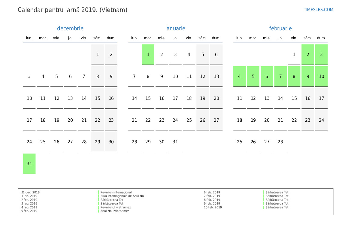This screenshot has height=248, width=351.
Task: Click the decembrie month heading
Action: click(x=70, y=28)
